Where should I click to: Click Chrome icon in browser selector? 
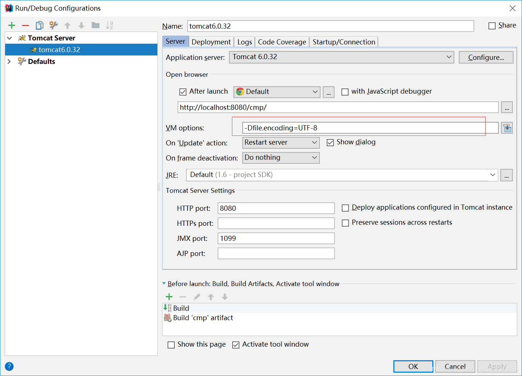[x=240, y=92]
